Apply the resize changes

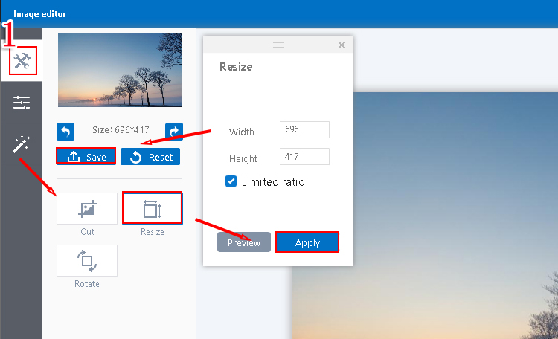pos(307,242)
